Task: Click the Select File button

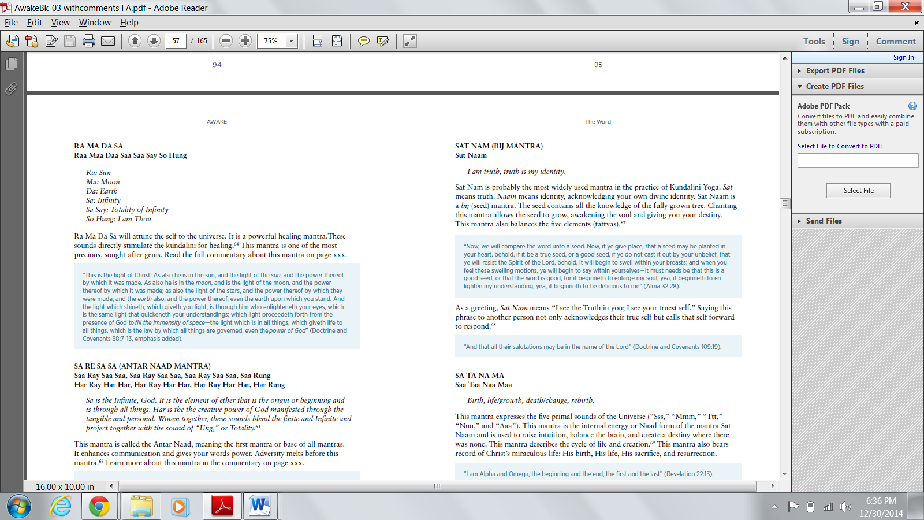Action: 858,191
